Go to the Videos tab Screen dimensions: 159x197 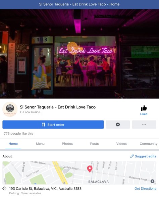point(121,144)
